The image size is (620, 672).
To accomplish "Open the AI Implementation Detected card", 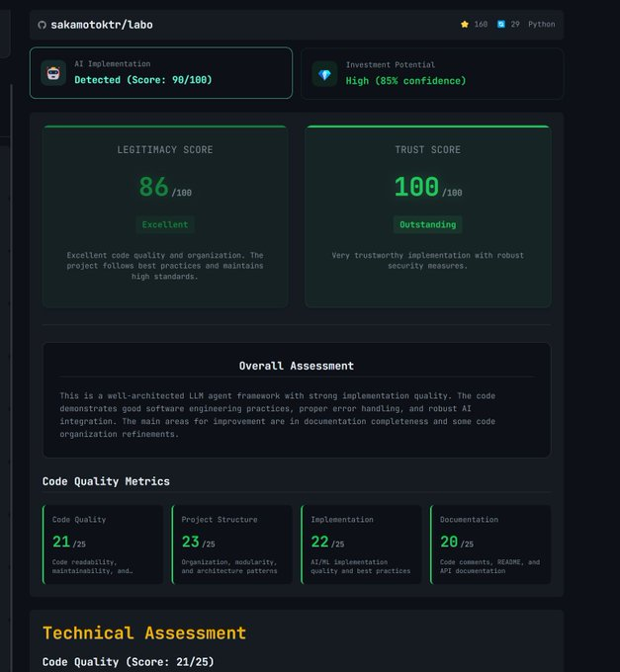I will pyautogui.click(x=161, y=73).
